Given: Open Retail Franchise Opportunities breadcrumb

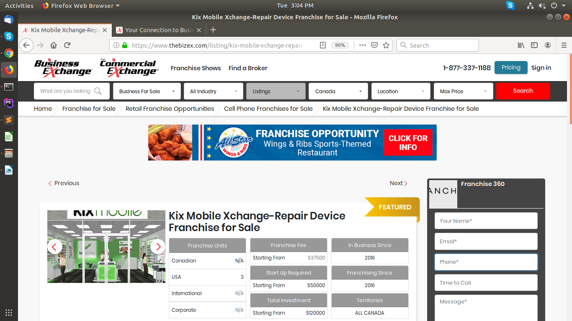Looking at the screenshot, I should click(170, 109).
